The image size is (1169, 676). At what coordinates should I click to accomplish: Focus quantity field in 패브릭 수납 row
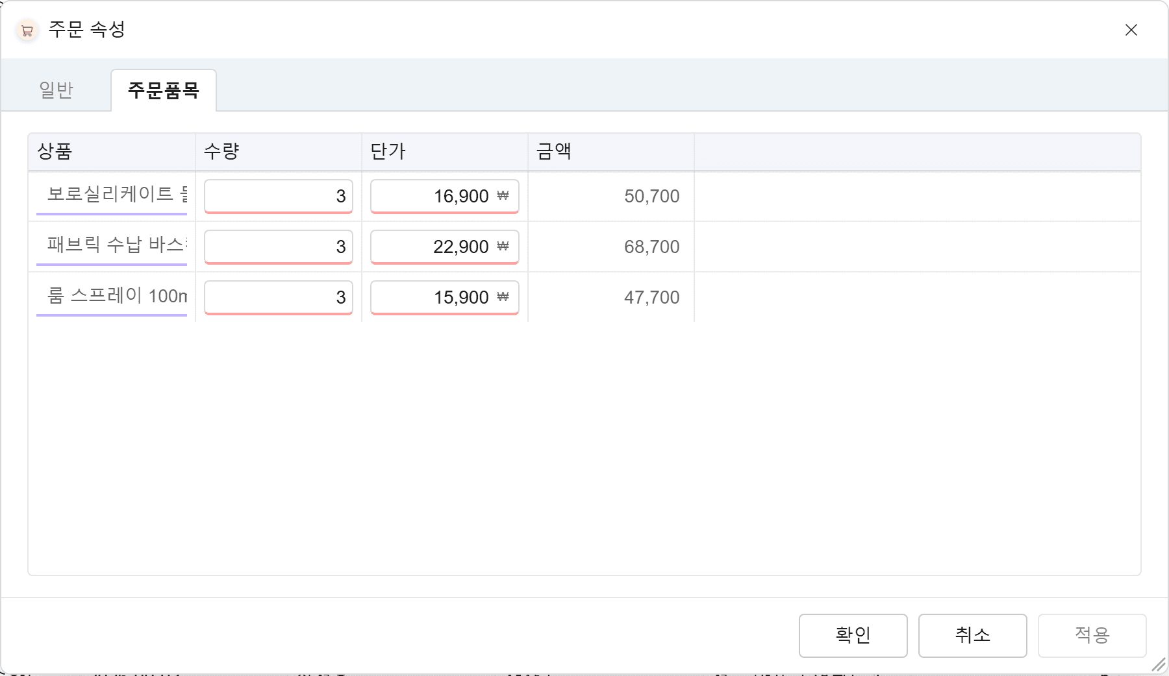pos(279,247)
